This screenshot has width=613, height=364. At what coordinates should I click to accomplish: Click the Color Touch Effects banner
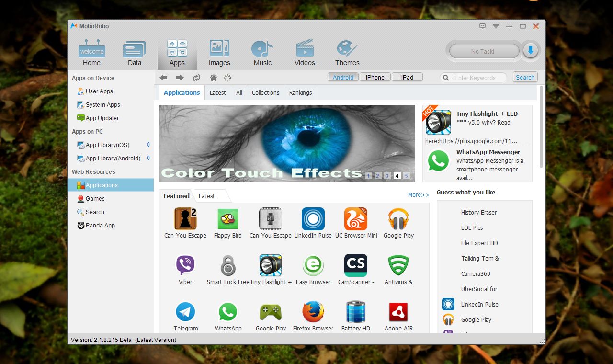(287, 143)
